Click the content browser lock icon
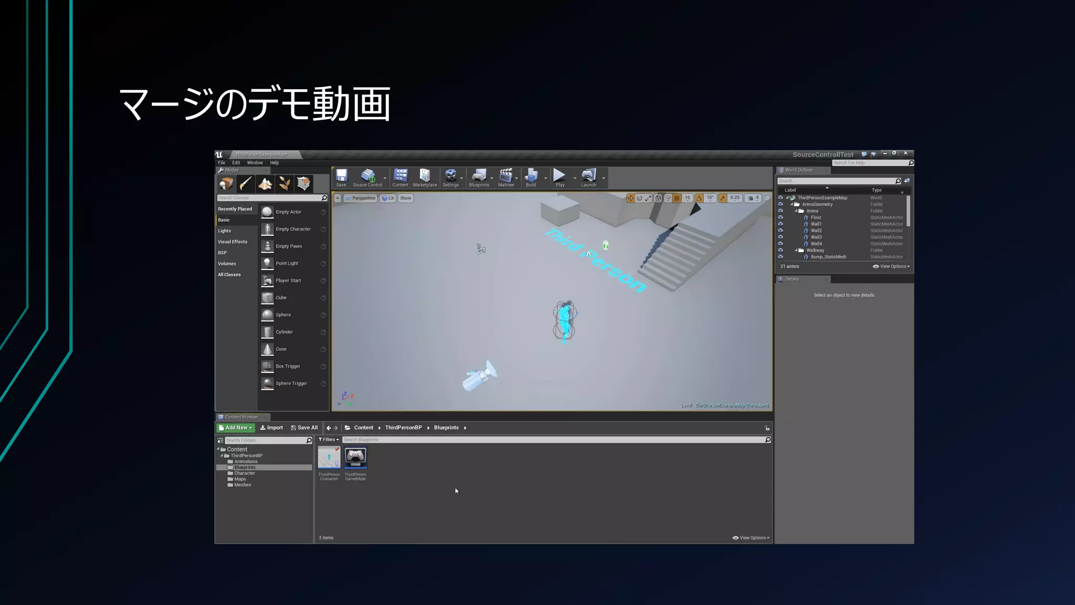 [767, 428]
